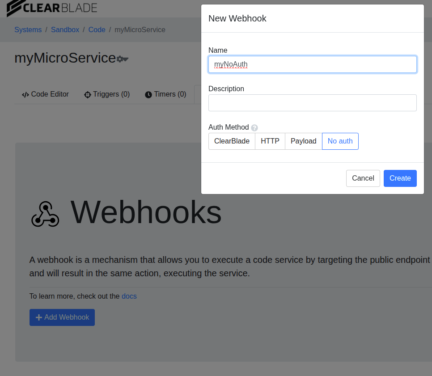
Task: Select ClearBlade auth method
Action: tap(232, 141)
